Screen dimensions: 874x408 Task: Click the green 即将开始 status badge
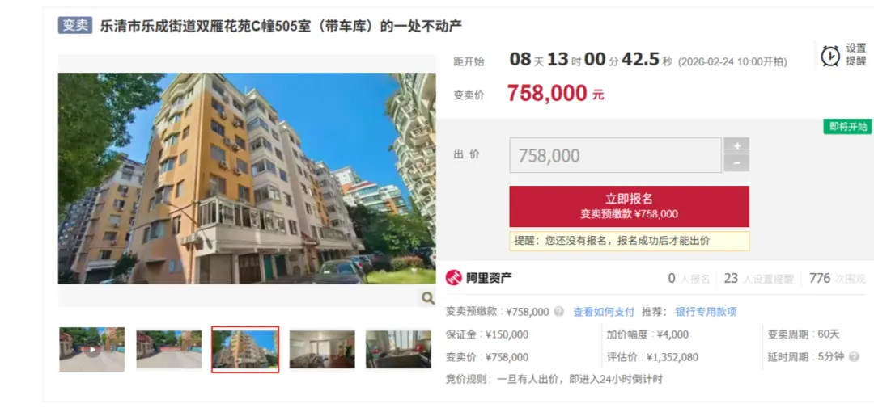(x=847, y=127)
